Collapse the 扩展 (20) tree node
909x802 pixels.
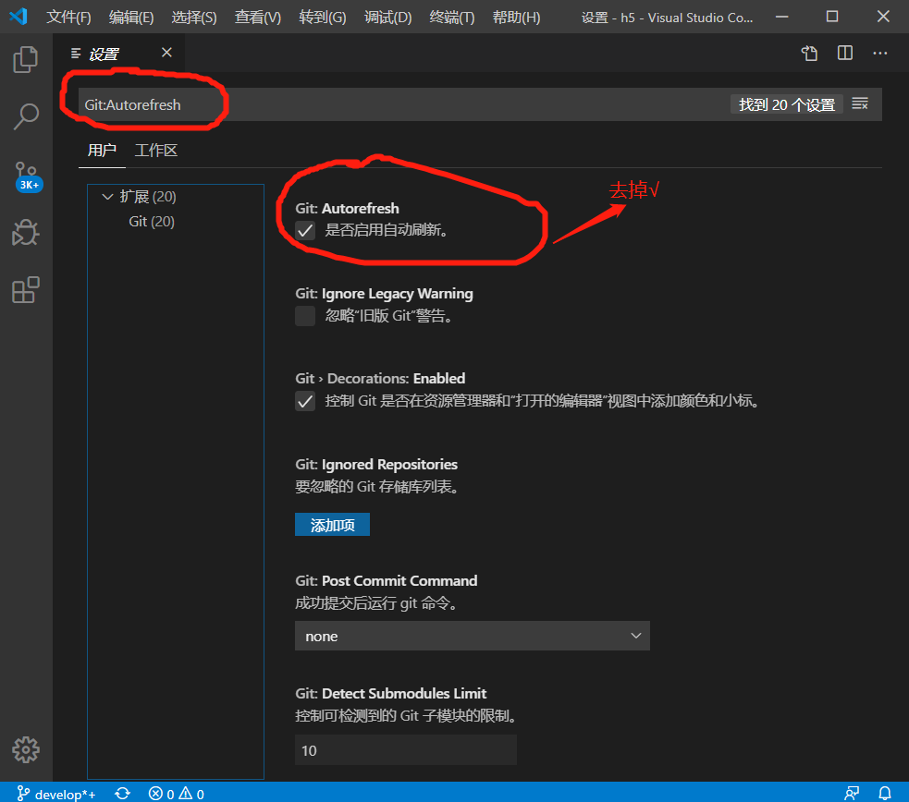107,197
